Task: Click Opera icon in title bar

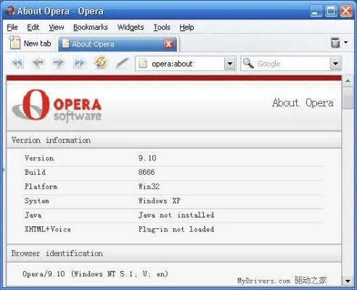Action: (10, 11)
